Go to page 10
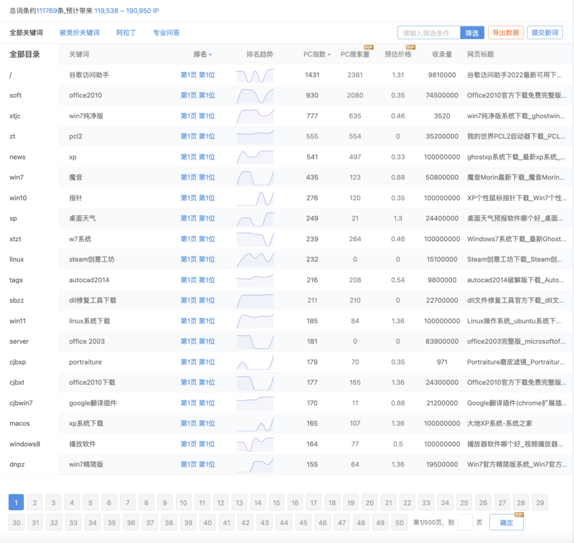This screenshot has width=574, height=543. coord(183,503)
